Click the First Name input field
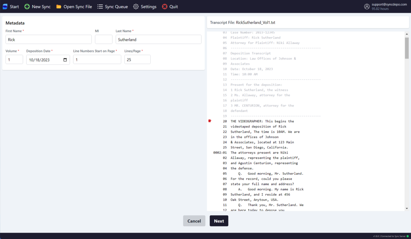Viewport: 411px width, 239px height. (x=49, y=39)
